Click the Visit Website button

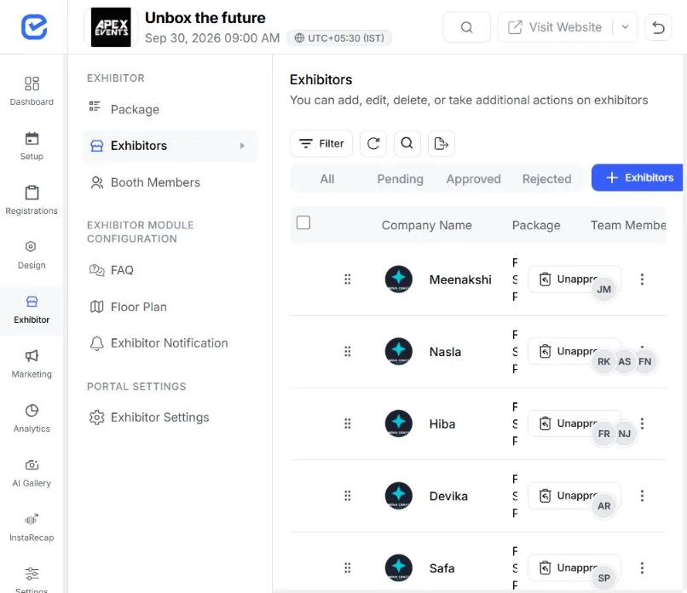point(555,27)
